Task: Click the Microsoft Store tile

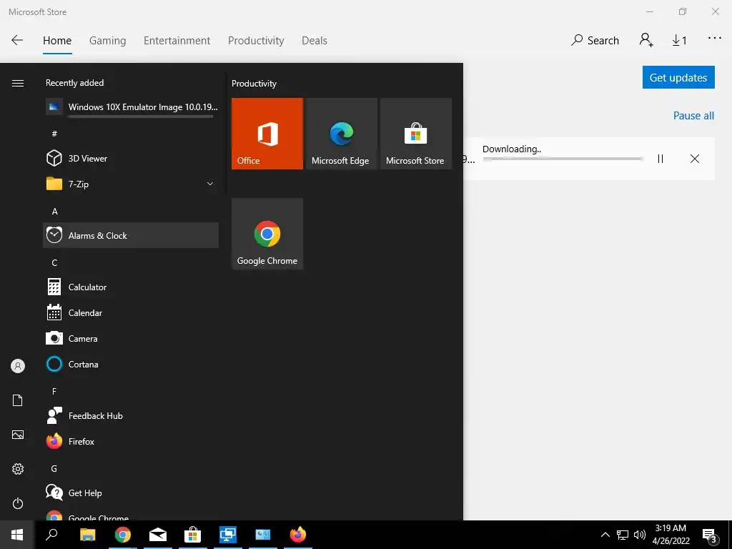Action: (416, 134)
